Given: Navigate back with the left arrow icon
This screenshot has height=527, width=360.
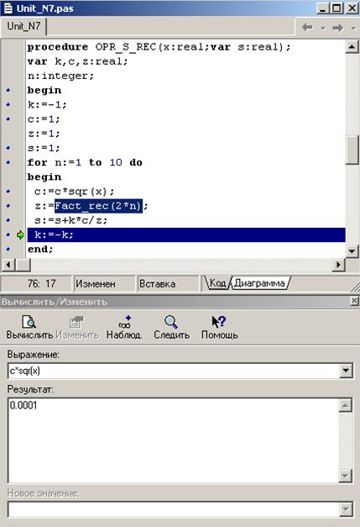Looking at the screenshot, I should tap(307, 27).
